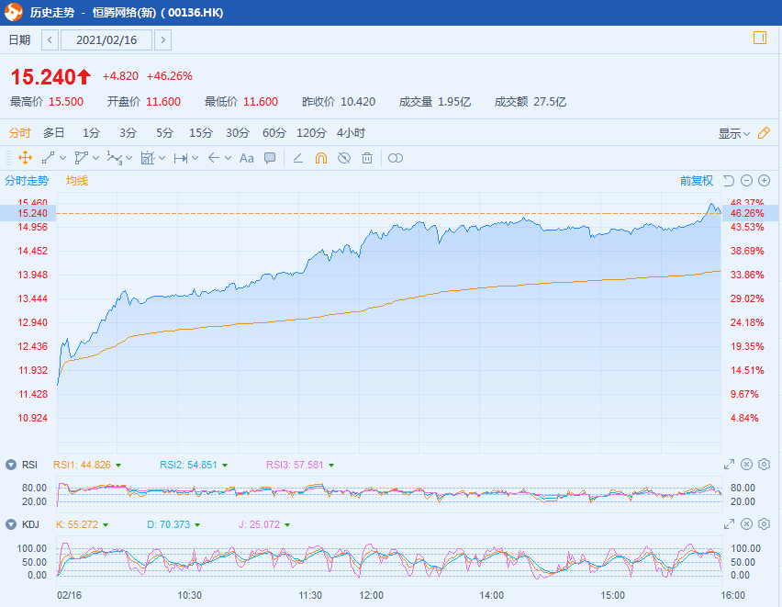Viewport: 782px width, 607px height.
Task: Toggle hide all drawings eye icon
Action: tap(344, 158)
